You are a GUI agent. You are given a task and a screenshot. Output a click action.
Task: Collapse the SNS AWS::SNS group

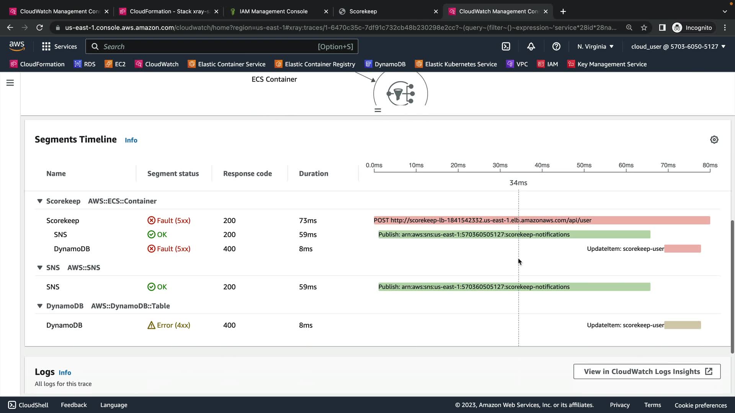pos(39,268)
